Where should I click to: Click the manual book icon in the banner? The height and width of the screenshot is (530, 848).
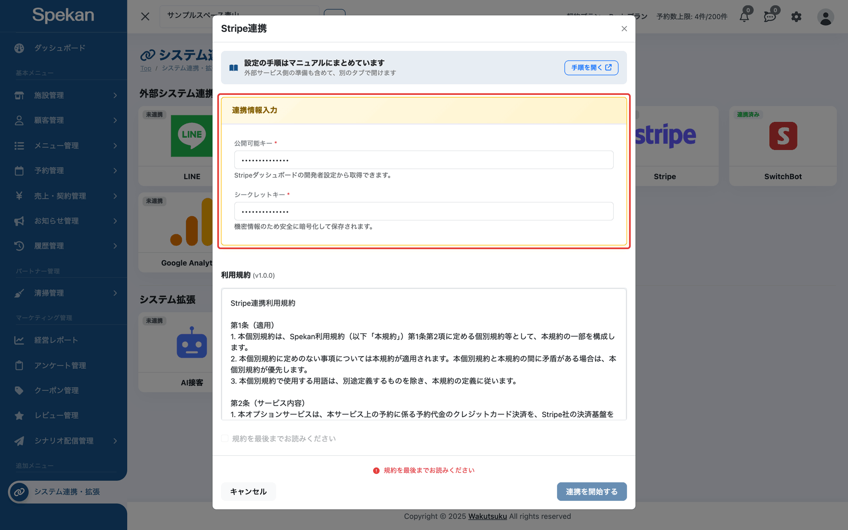click(x=234, y=68)
